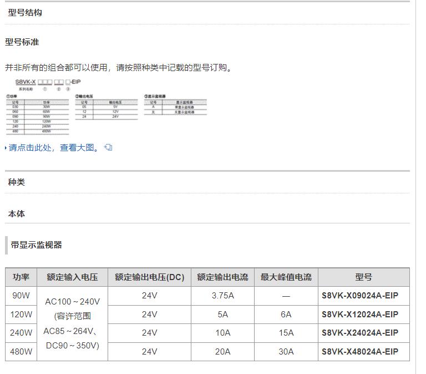Click the '功率' column header

(x=21, y=277)
